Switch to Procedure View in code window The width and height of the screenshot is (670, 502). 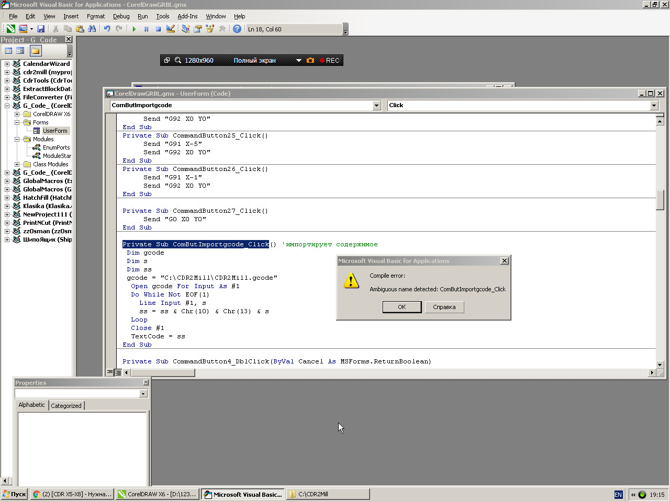pyautogui.click(x=110, y=372)
